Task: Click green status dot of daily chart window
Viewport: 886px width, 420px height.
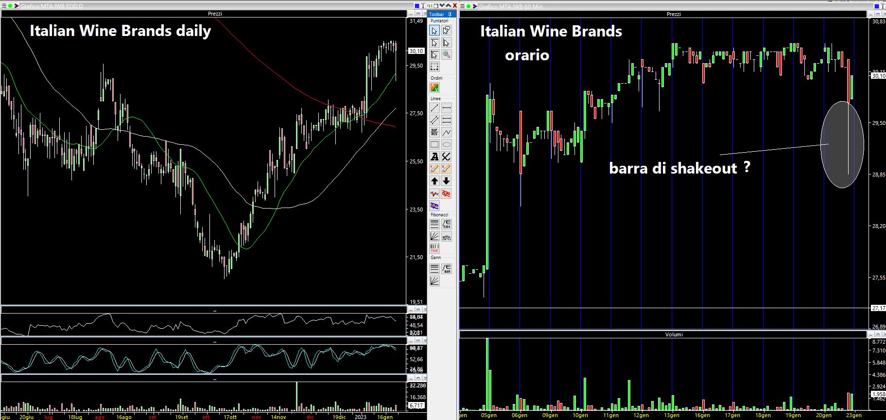Action: point(11,6)
